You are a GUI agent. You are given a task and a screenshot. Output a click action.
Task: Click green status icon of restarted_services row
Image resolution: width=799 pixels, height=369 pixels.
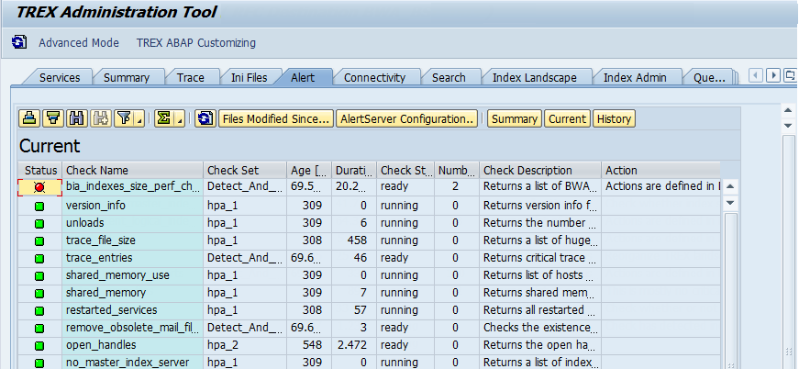pyautogui.click(x=39, y=310)
